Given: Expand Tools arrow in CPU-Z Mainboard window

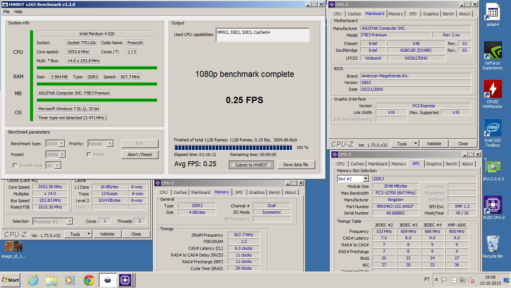Looking at the screenshot, I should [416, 144].
